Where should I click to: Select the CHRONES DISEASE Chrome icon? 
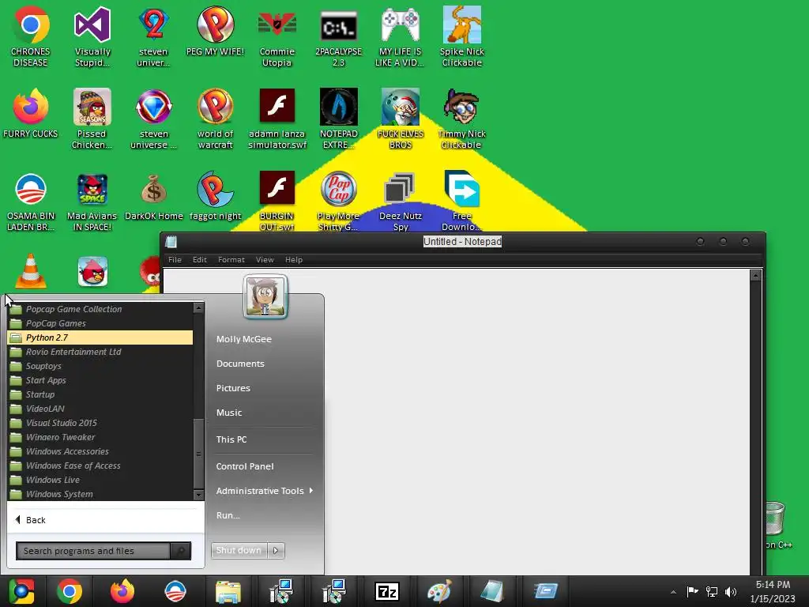coord(31,36)
